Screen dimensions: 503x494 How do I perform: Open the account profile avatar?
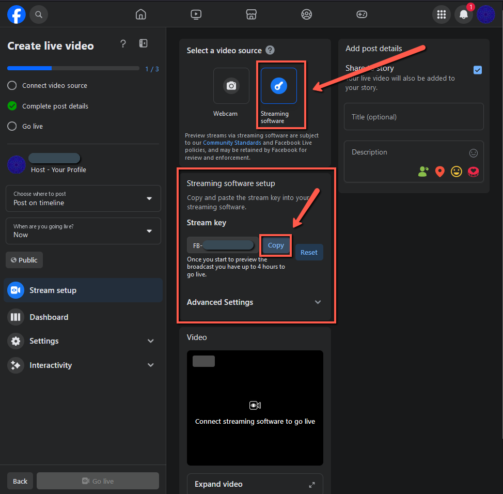pos(485,14)
